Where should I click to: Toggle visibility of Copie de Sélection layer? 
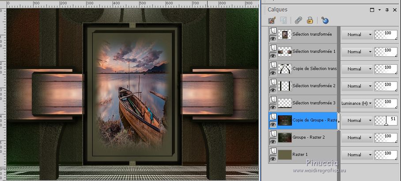[x=273, y=73]
